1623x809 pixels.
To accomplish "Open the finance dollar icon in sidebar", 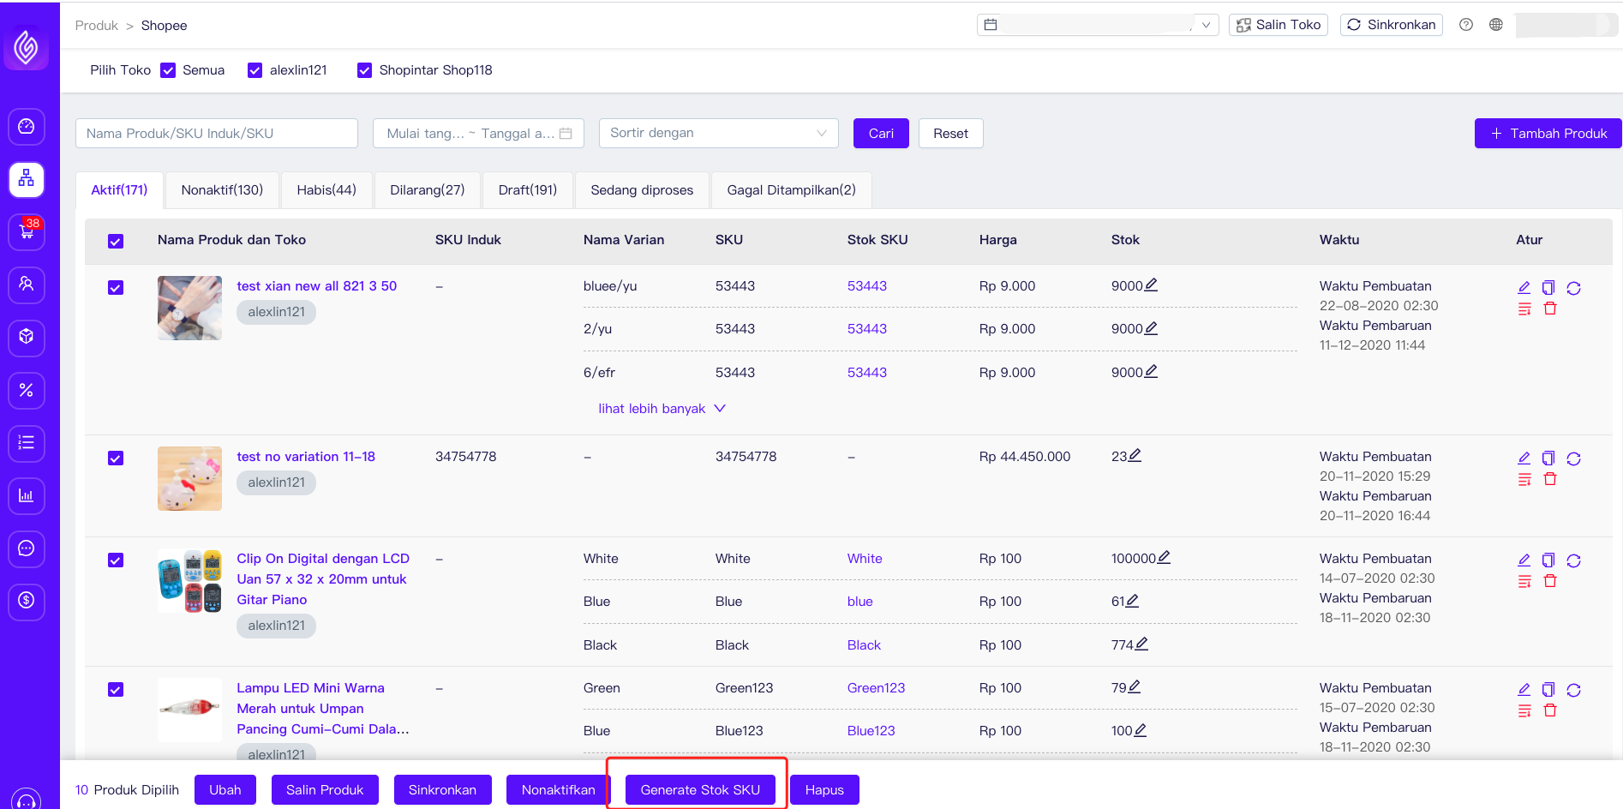I will click(x=27, y=602).
